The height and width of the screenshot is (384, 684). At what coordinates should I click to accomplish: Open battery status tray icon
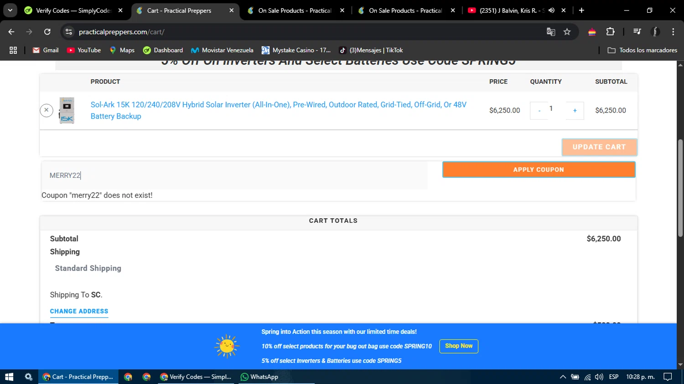pyautogui.click(x=575, y=377)
